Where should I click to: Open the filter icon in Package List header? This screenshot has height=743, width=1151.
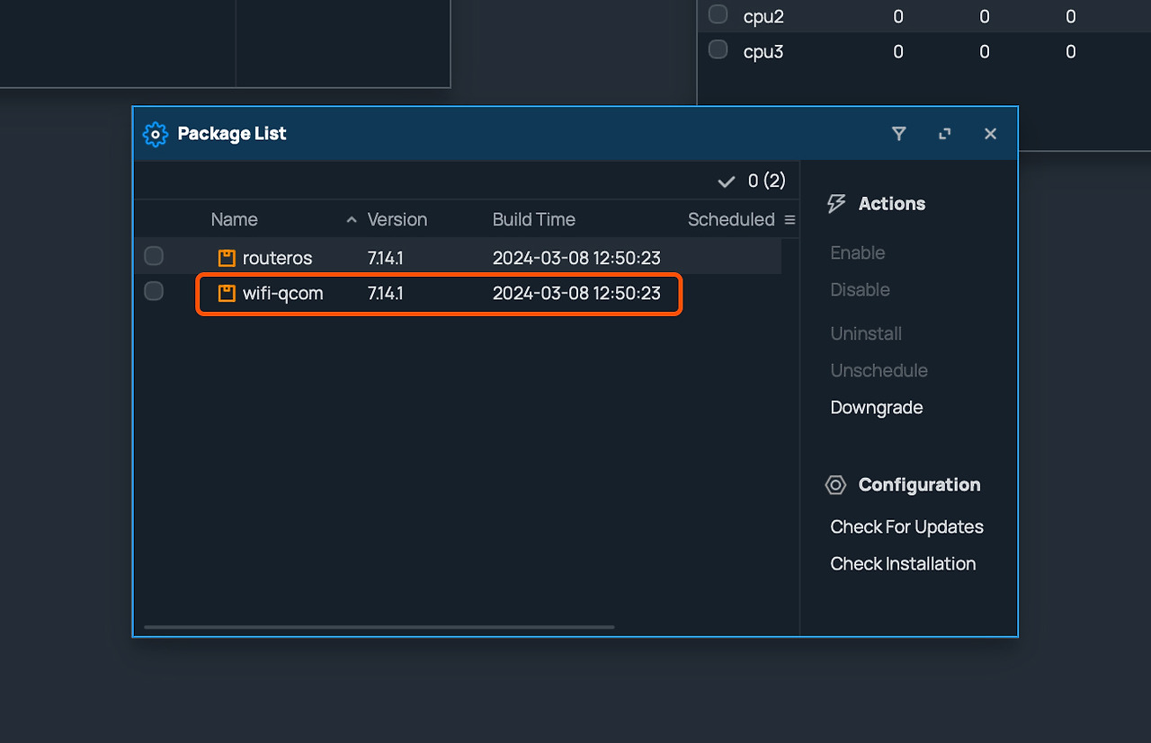point(898,134)
